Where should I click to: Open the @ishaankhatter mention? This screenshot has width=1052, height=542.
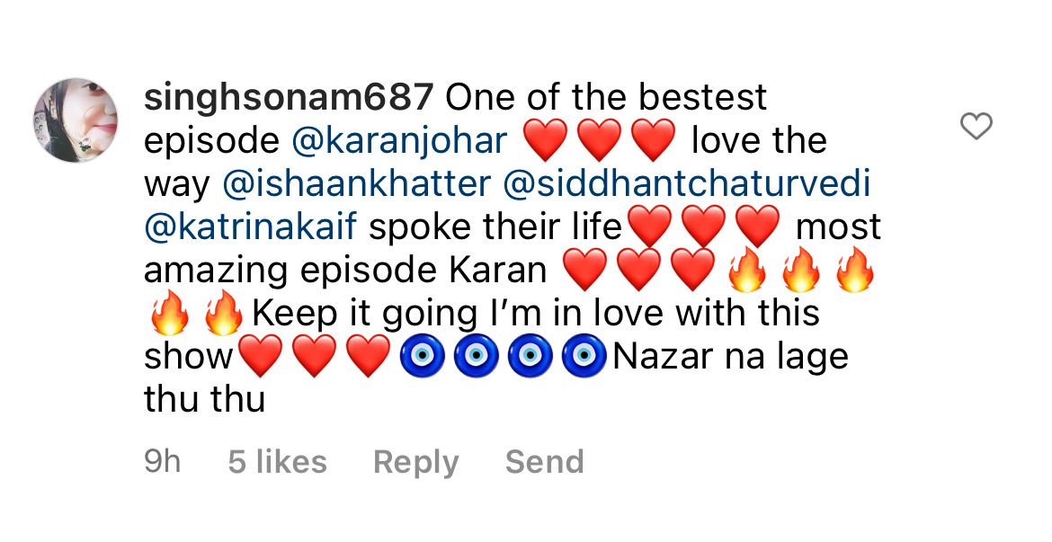coord(357,183)
